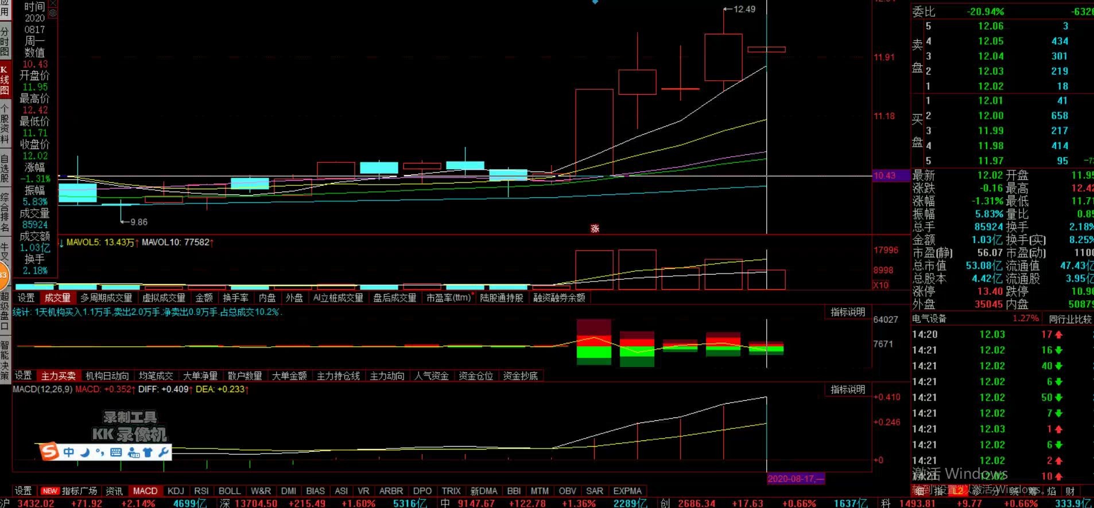The image size is (1094, 508).
Task: Select the 成交量 indicator tab
Action: 57,298
